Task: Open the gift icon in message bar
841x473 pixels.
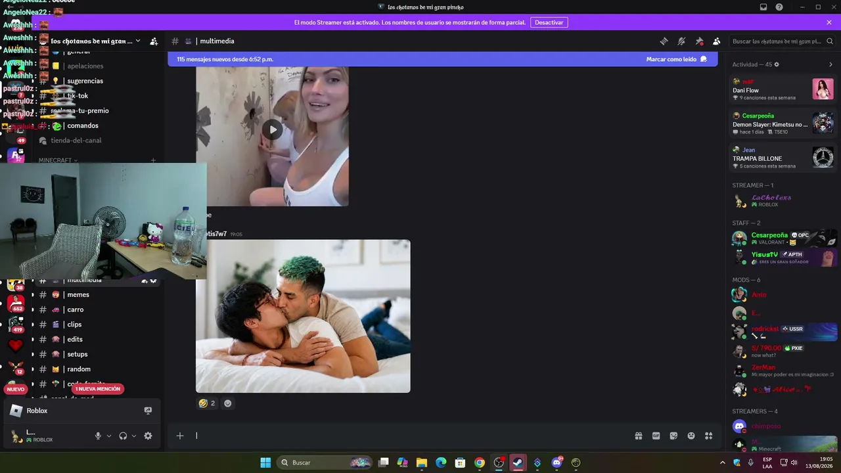Action: pyautogui.click(x=638, y=436)
